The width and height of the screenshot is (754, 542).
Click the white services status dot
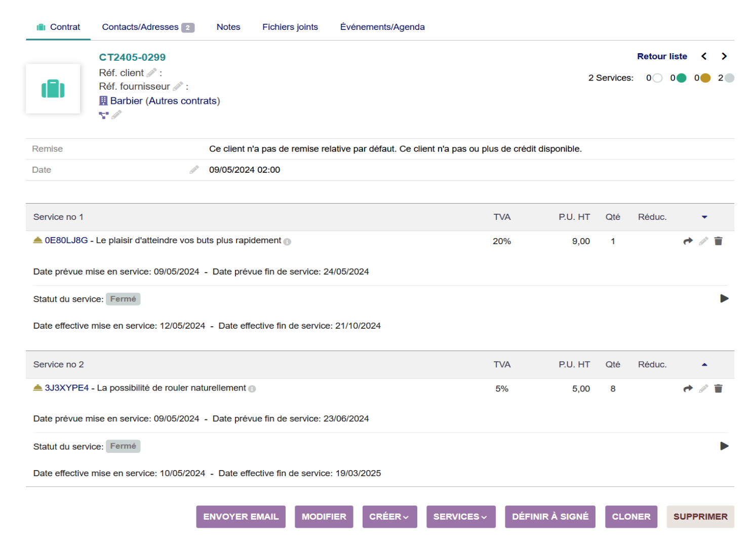657,78
